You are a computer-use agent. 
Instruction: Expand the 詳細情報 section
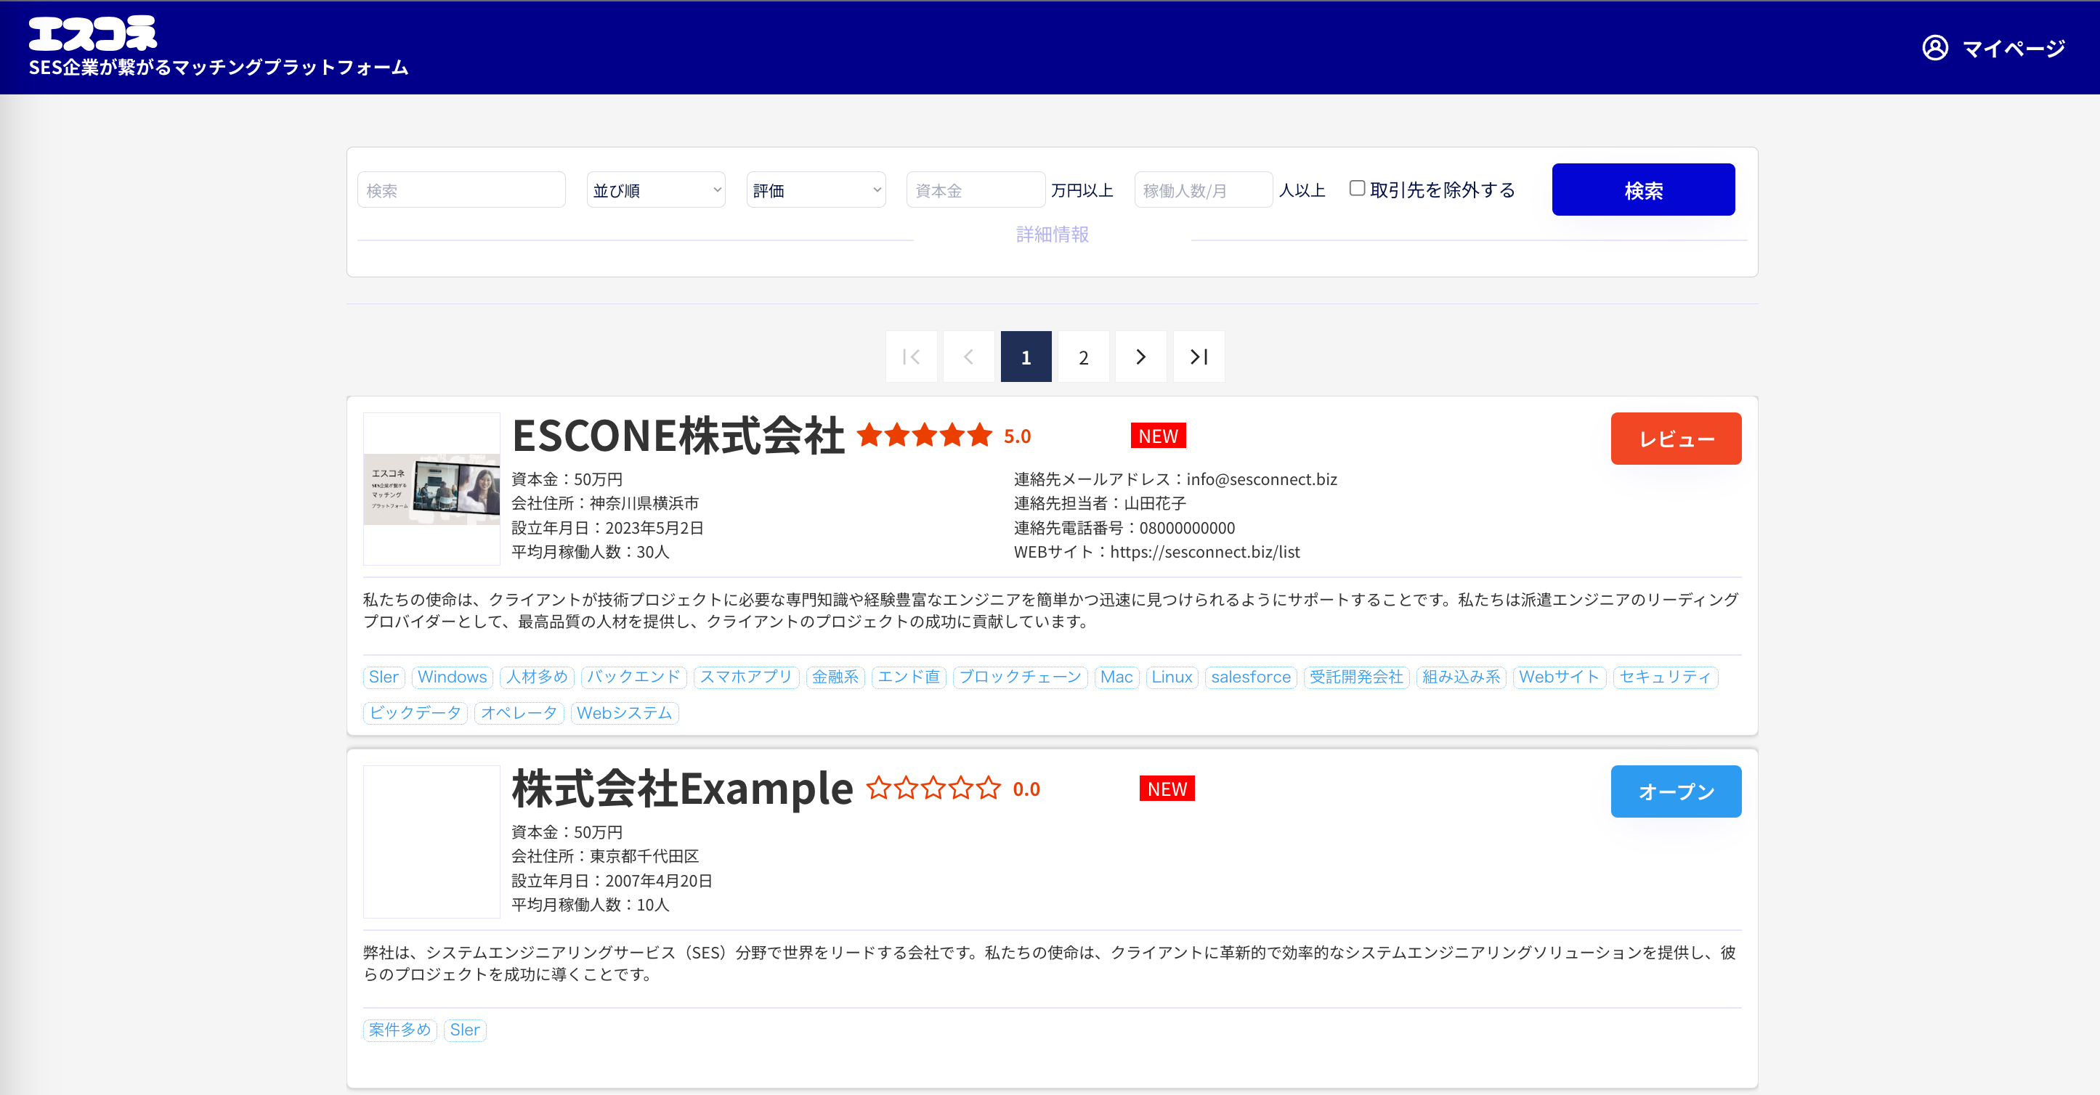(1052, 235)
